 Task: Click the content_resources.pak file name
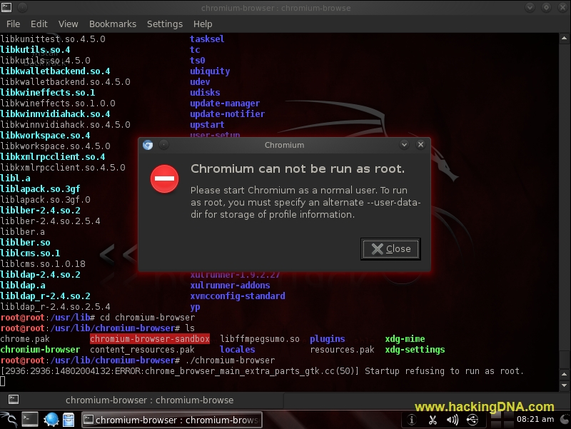click(x=142, y=350)
